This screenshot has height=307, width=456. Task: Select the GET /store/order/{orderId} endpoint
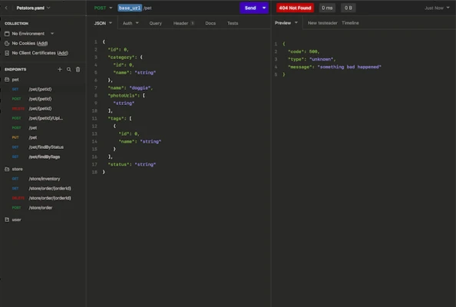43,188
